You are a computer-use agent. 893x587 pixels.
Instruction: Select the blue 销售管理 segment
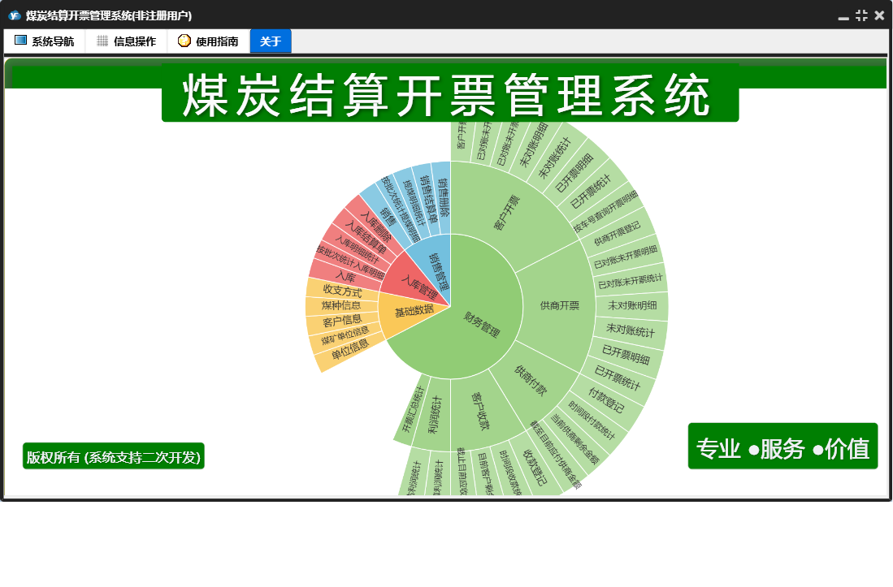point(437,272)
